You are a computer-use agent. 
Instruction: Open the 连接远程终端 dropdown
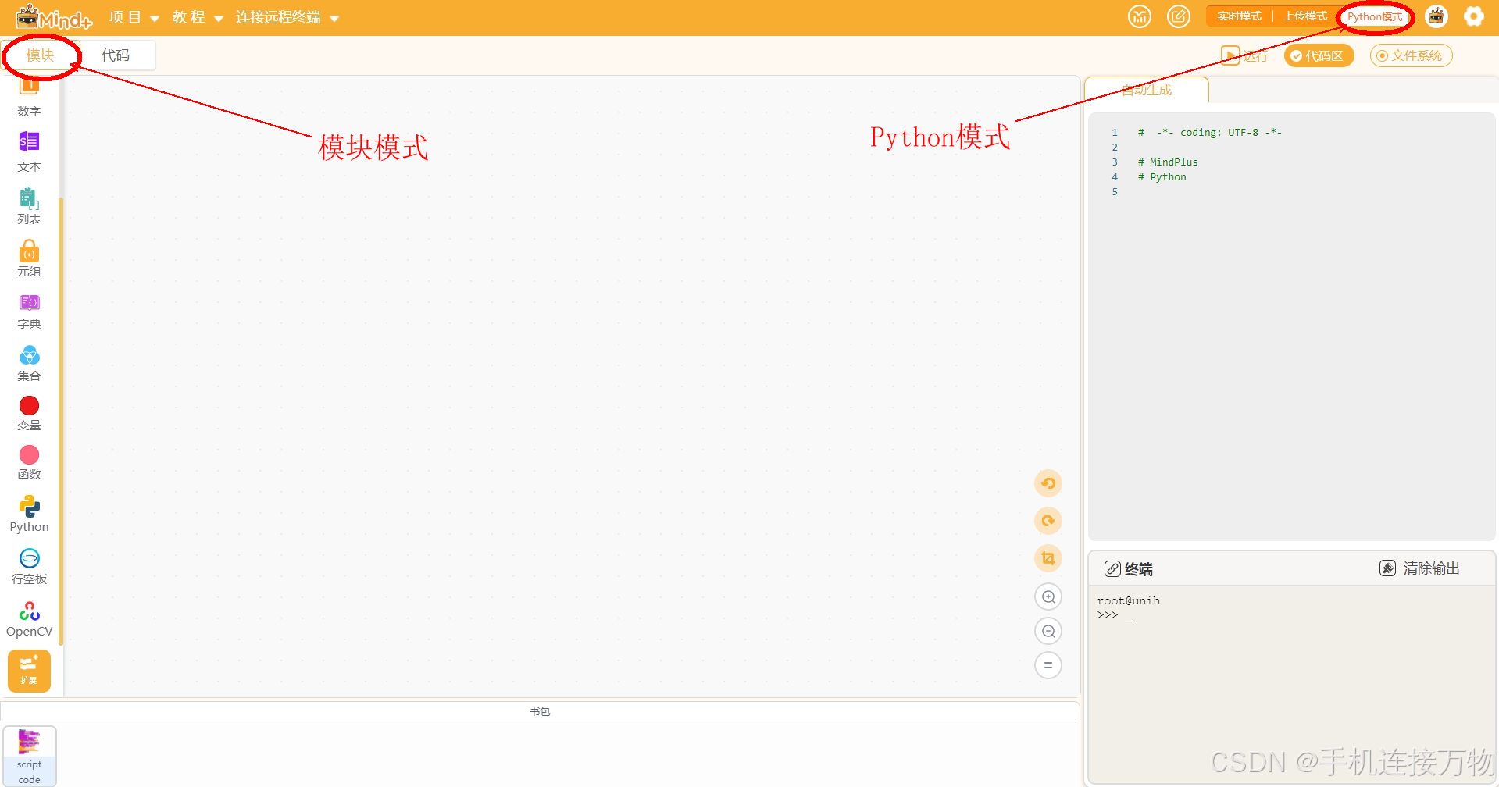tap(287, 17)
